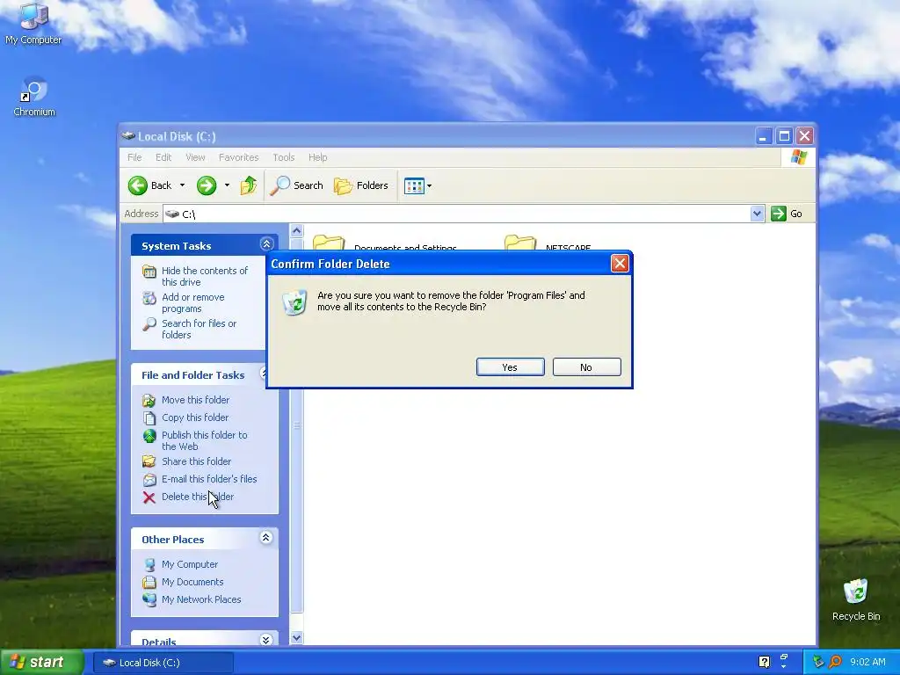The image size is (900, 675).
Task: Click Share this folder task
Action: (196, 461)
